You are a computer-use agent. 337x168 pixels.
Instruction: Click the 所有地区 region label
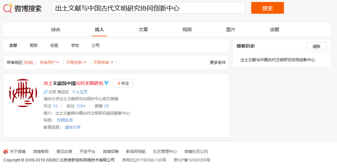tap(15, 63)
